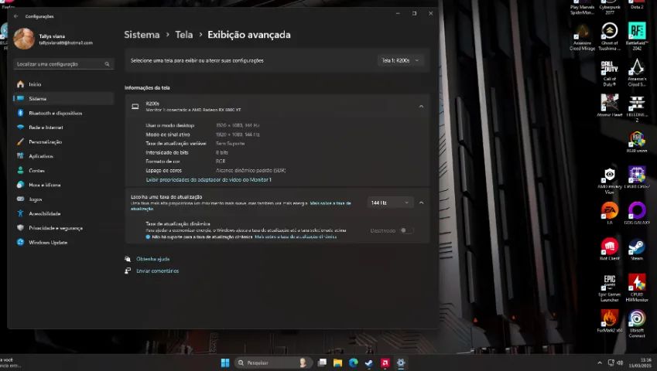Open the EA app desktop icon
Image resolution: width=657 pixels, height=371 pixels.
pyautogui.click(x=609, y=213)
